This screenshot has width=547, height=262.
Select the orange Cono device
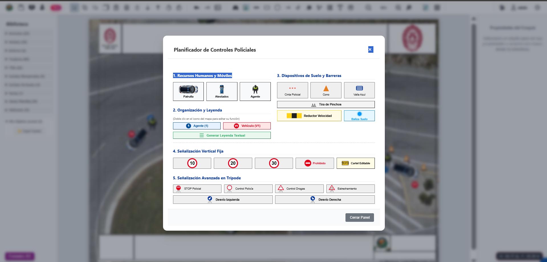(326, 90)
